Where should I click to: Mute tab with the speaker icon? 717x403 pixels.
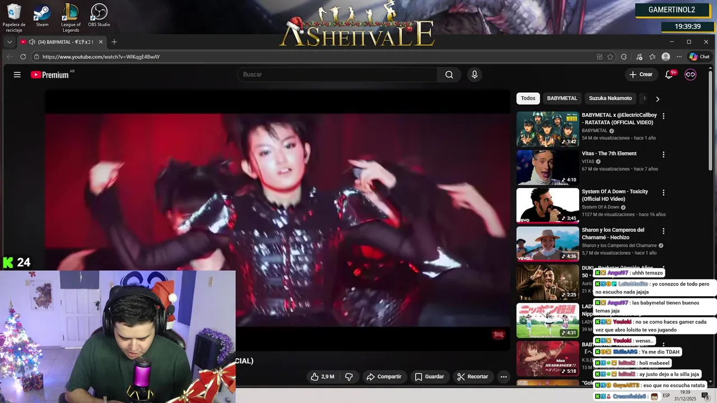(x=32, y=42)
